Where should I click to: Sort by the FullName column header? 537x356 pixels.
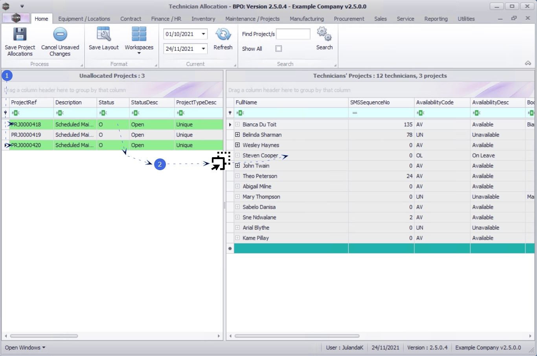[x=291, y=103]
